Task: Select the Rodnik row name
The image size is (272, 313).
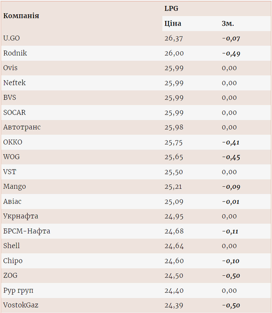Action: coord(15,53)
